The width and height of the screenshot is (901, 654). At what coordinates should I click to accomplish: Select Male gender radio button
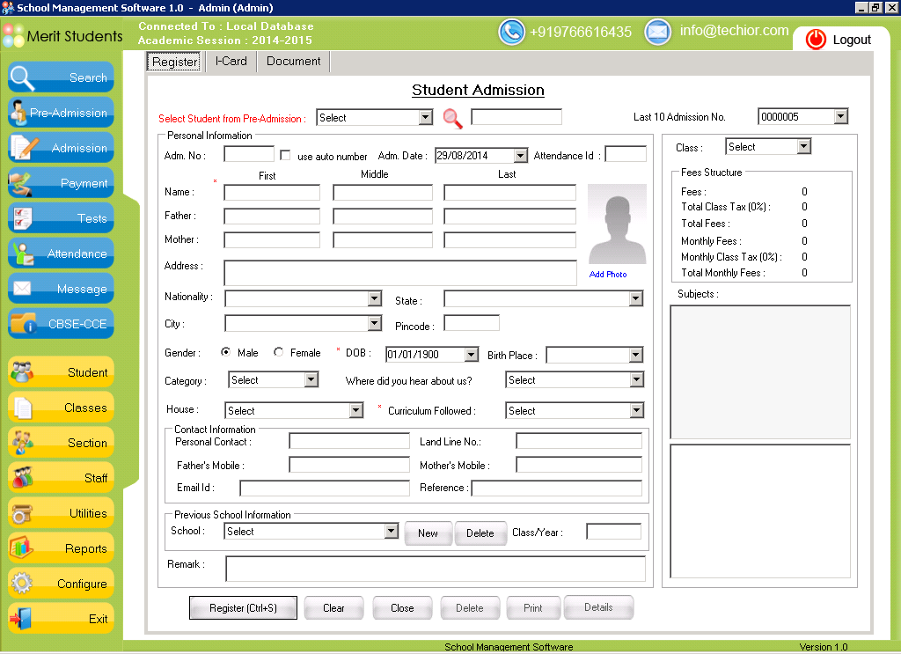pos(226,352)
